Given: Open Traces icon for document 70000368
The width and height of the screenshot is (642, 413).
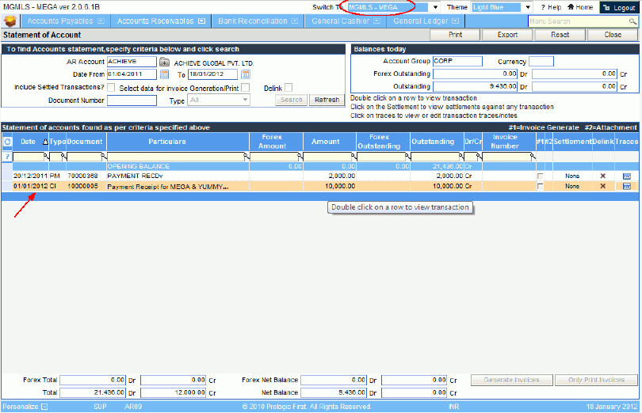Looking at the screenshot, I should (x=626, y=176).
